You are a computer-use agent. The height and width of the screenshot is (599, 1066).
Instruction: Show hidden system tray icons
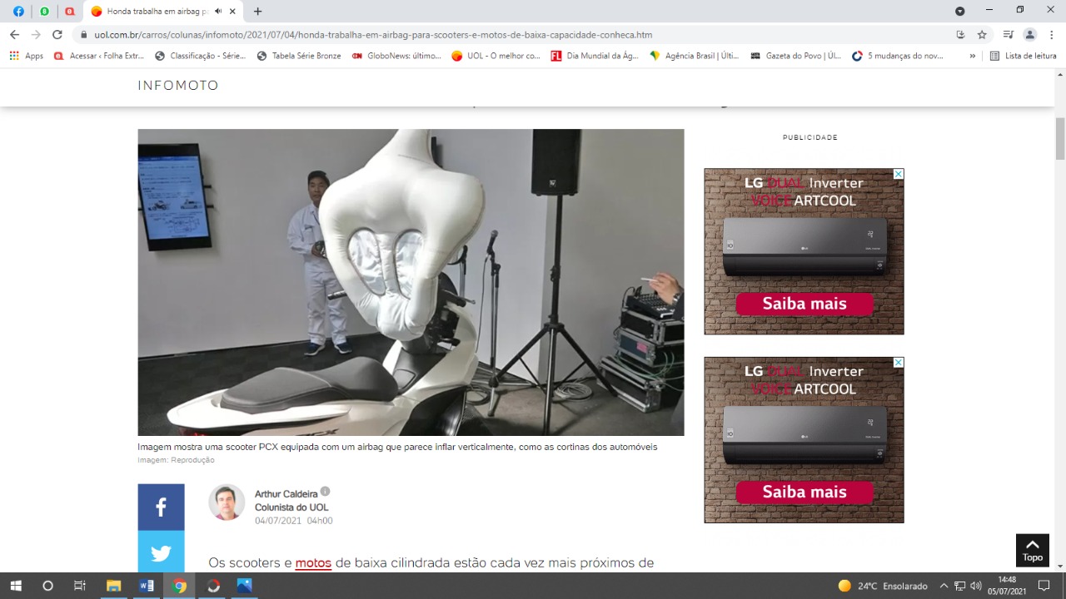pos(944,586)
